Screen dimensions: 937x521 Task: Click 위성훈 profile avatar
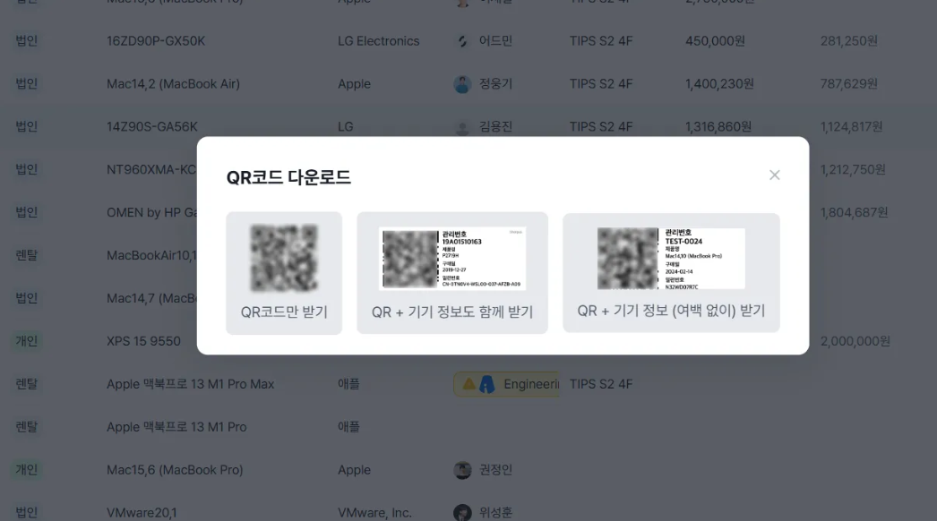coord(462,513)
